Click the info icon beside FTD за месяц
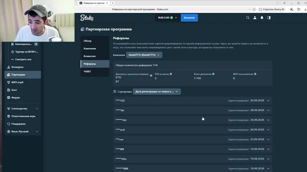The width and height of the screenshot is (307, 172). (x=171, y=74)
